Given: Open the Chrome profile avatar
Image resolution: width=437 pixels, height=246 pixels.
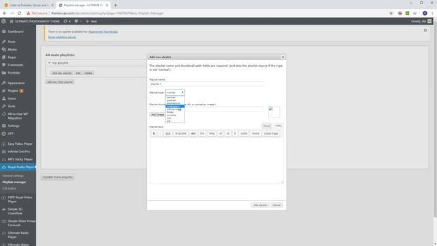Looking at the screenshot, I should (x=425, y=13).
